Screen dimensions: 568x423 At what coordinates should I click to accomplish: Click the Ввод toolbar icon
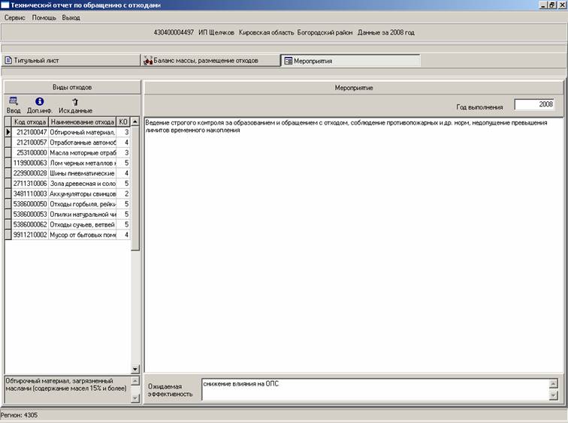(x=14, y=104)
